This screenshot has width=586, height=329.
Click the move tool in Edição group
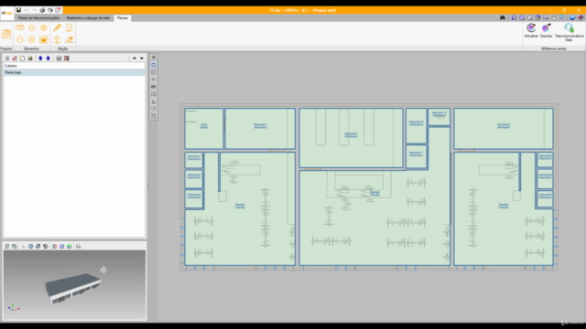[x=57, y=39]
